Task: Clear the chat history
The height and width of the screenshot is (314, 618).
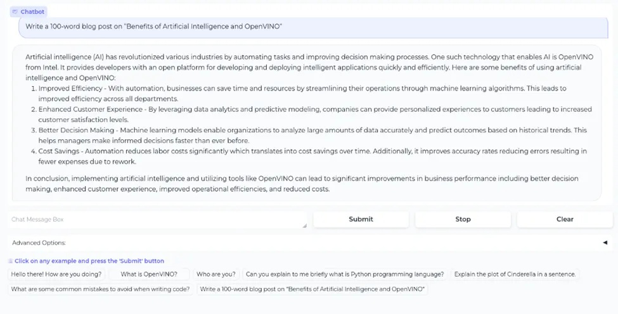Action: (x=565, y=219)
